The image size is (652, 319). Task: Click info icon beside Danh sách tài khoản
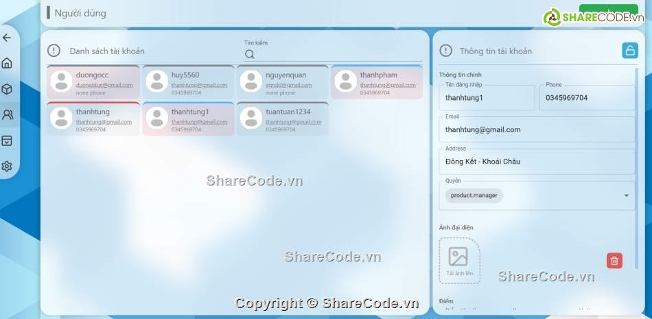point(54,51)
